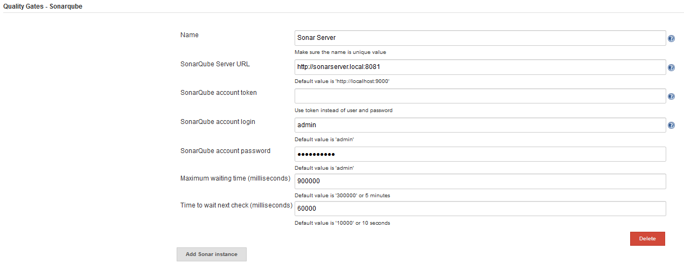This screenshot has height=263, width=684.
Task: Click 'Time to wait next check (milliseconds)' label
Action: 236,205
